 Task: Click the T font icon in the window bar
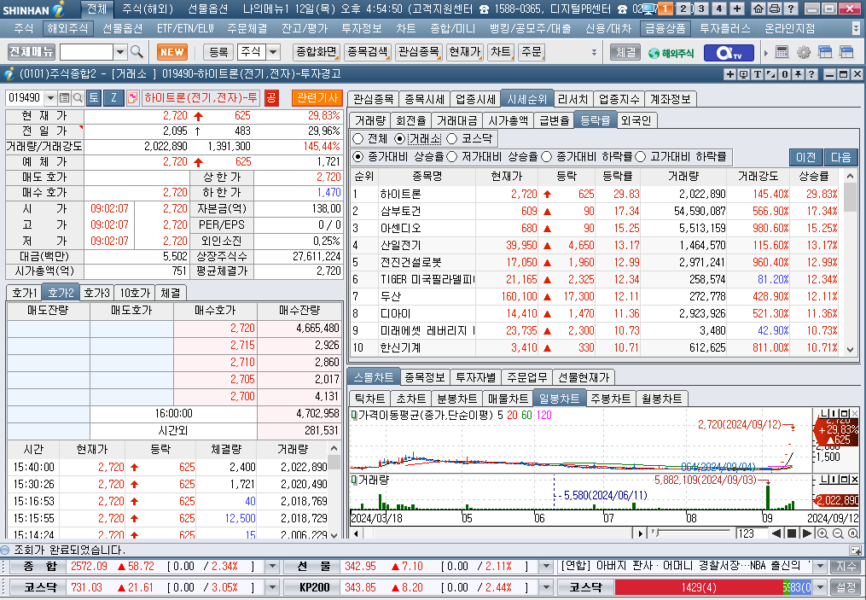click(757, 74)
